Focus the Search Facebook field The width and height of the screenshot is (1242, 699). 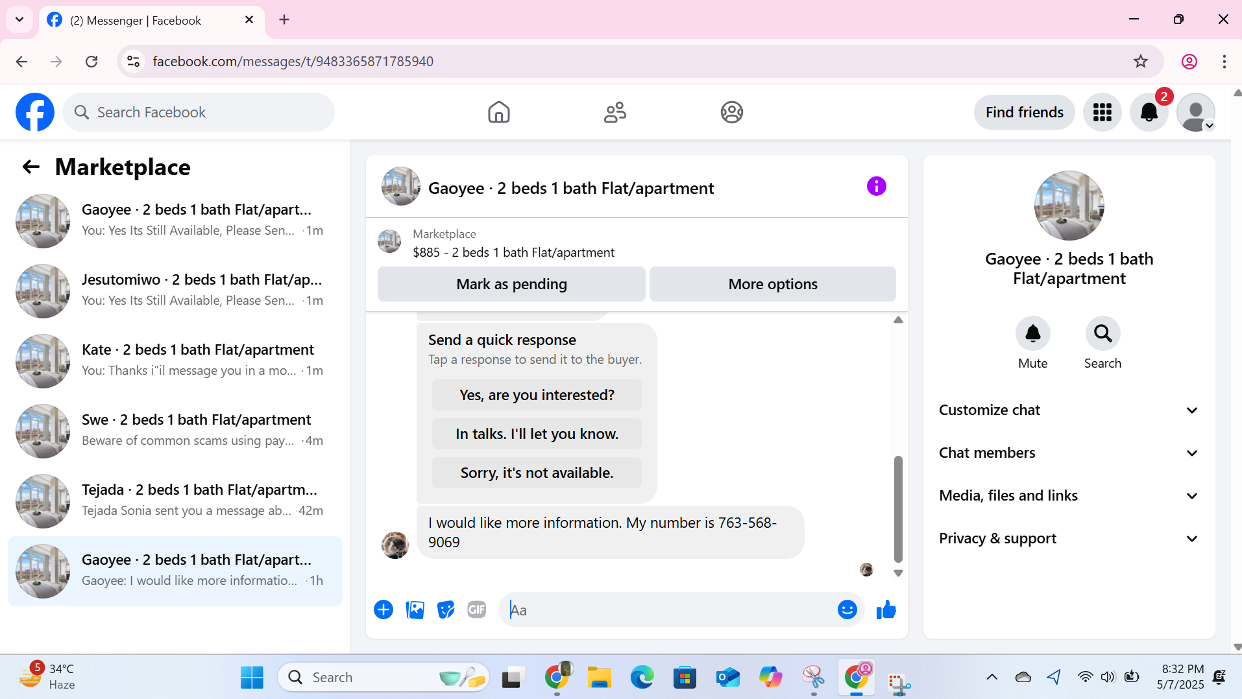pos(199,112)
